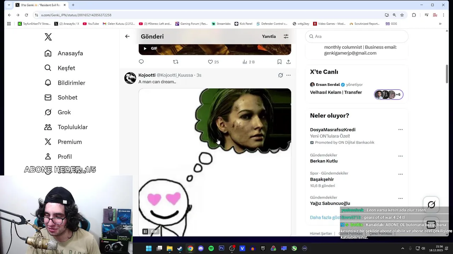Bookmark the top post
This screenshot has height=254, width=453.
[x=279, y=62]
